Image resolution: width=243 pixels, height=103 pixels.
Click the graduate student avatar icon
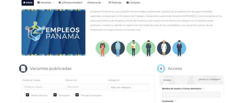pyautogui.click(x=133, y=48)
